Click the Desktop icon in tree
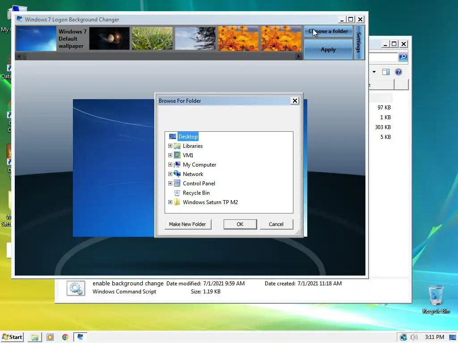Screen dimensions: 458x343 tap(173, 137)
